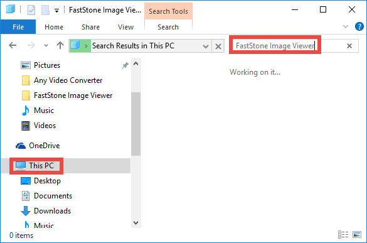Clear the search box text

pyautogui.click(x=349, y=46)
